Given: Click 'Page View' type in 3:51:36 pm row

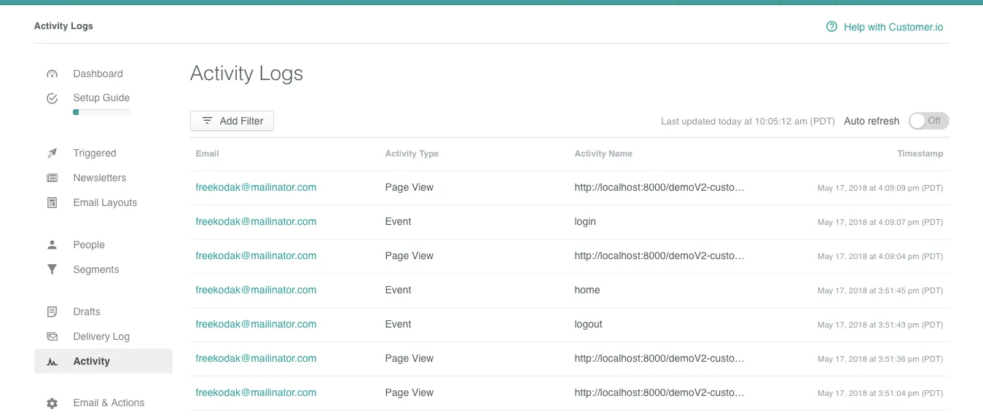Looking at the screenshot, I should point(410,359).
